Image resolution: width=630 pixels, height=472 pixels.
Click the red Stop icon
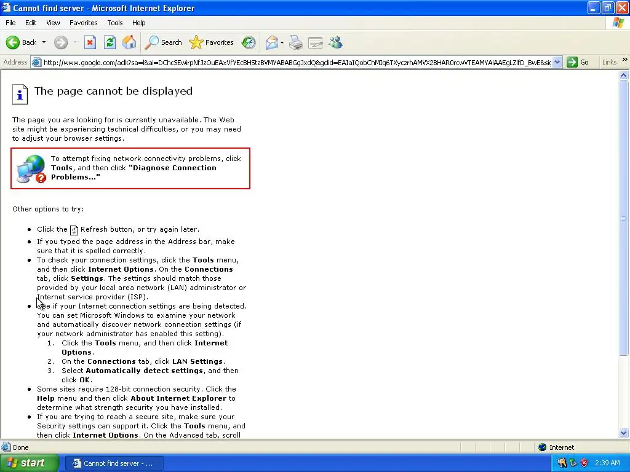[x=90, y=42]
